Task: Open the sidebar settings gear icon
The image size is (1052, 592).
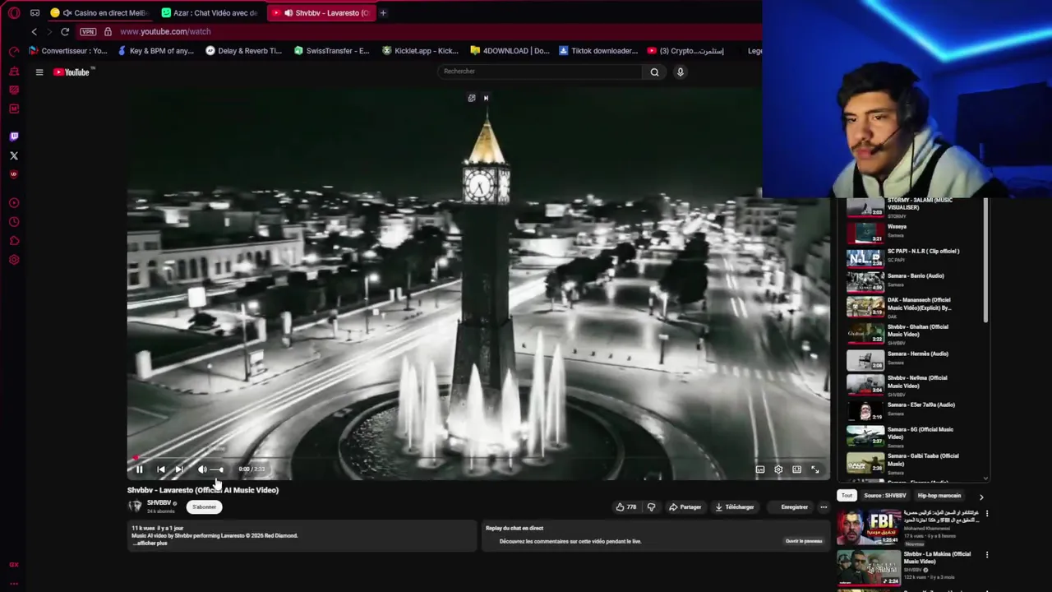Action: [14, 260]
